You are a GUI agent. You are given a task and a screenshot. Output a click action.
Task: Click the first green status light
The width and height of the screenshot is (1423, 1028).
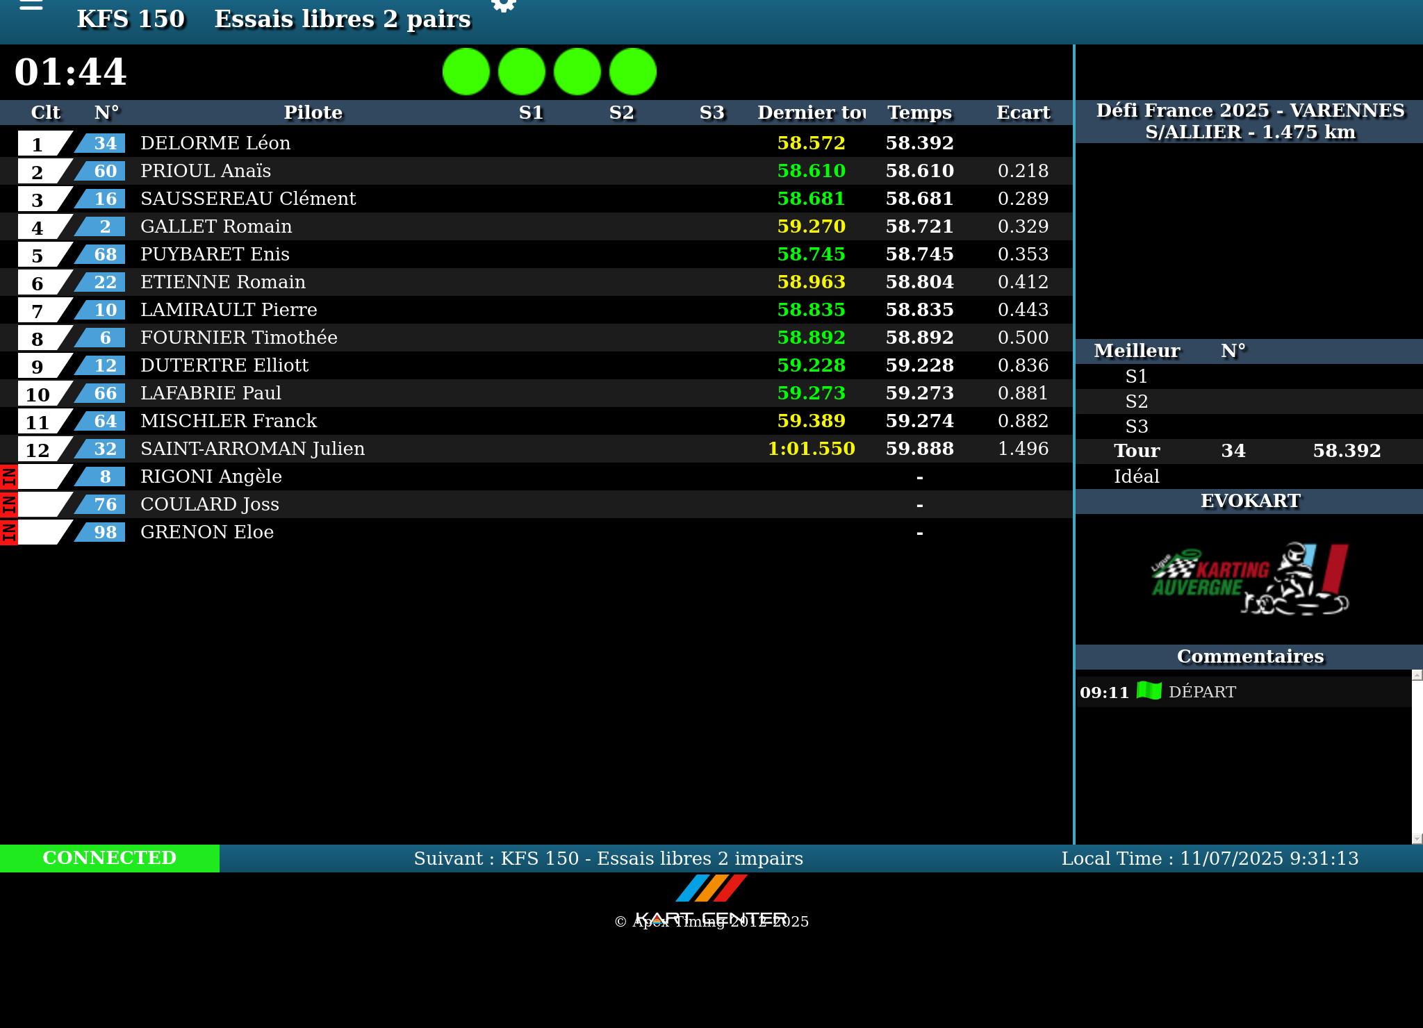[466, 72]
